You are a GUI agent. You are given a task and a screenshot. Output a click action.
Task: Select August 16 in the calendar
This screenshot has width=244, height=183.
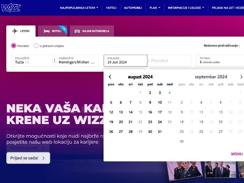click(150, 112)
